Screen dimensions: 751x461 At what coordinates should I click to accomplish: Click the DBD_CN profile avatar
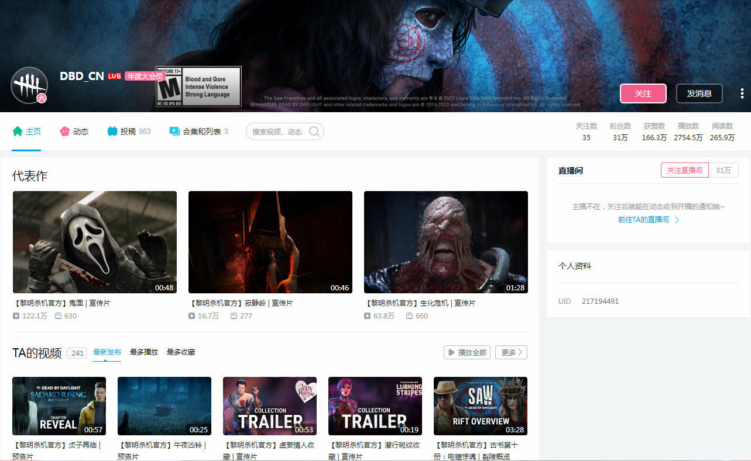29,85
